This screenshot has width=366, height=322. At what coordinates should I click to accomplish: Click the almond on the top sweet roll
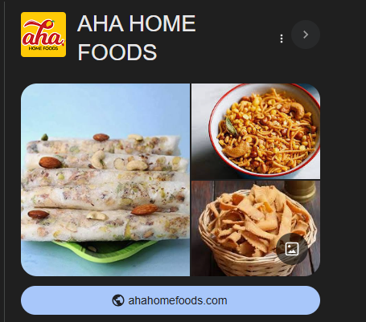pyautogui.click(x=101, y=137)
